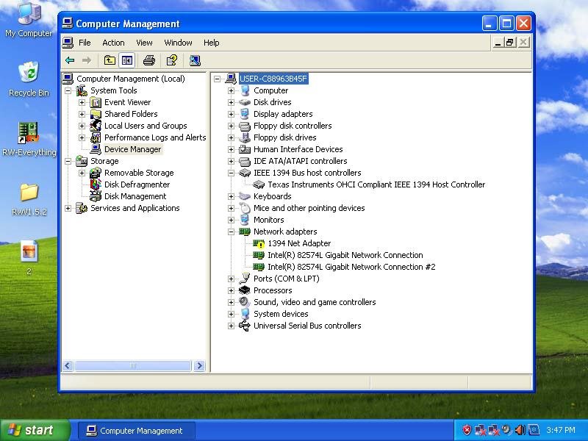The image size is (588, 441).
Task: Collapse the Storage node
Action: pyautogui.click(x=68, y=161)
